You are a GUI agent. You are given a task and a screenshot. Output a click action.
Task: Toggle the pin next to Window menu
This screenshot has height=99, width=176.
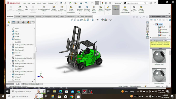pos(56,3)
